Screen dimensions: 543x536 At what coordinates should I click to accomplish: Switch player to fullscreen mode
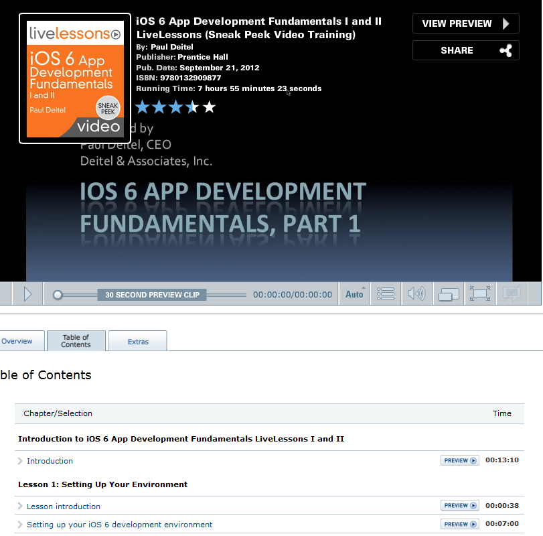[479, 294]
